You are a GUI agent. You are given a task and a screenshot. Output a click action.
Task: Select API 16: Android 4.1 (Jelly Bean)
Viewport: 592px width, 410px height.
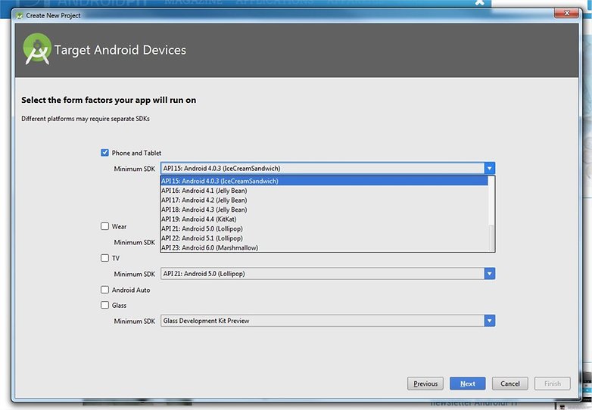[x=324, y=191]
